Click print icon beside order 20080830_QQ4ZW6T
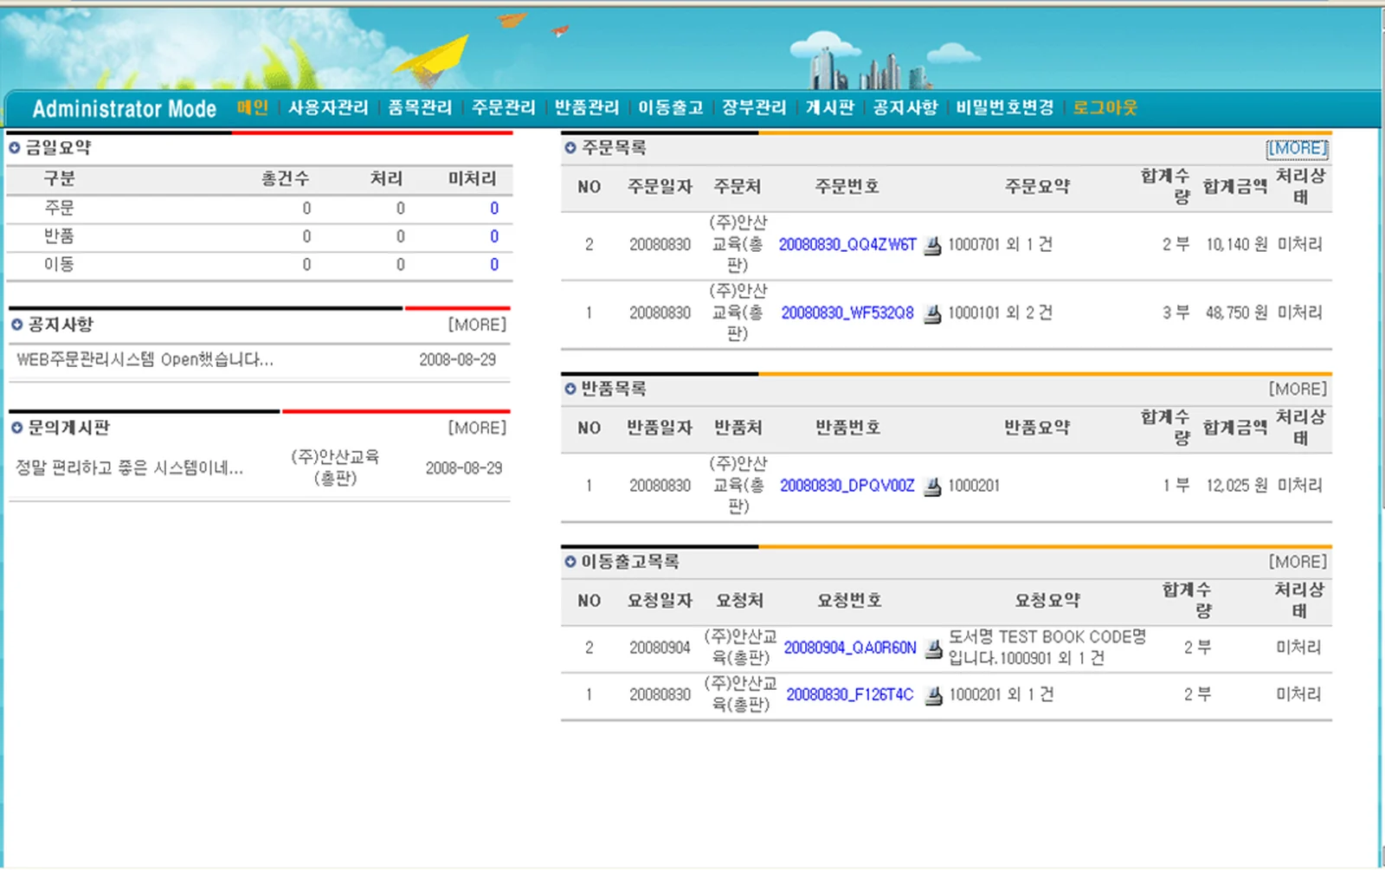This screenshot has width=1385, height=870. 932,246
